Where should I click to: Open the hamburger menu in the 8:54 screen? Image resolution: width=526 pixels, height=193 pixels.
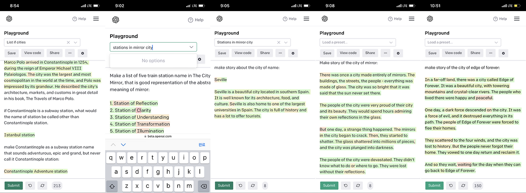pyautogui.click(x=96, y=19)
